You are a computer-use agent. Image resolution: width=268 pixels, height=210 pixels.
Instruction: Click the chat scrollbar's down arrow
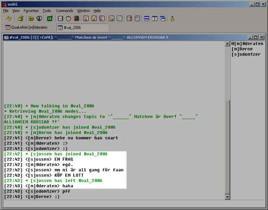click(227, 197)
